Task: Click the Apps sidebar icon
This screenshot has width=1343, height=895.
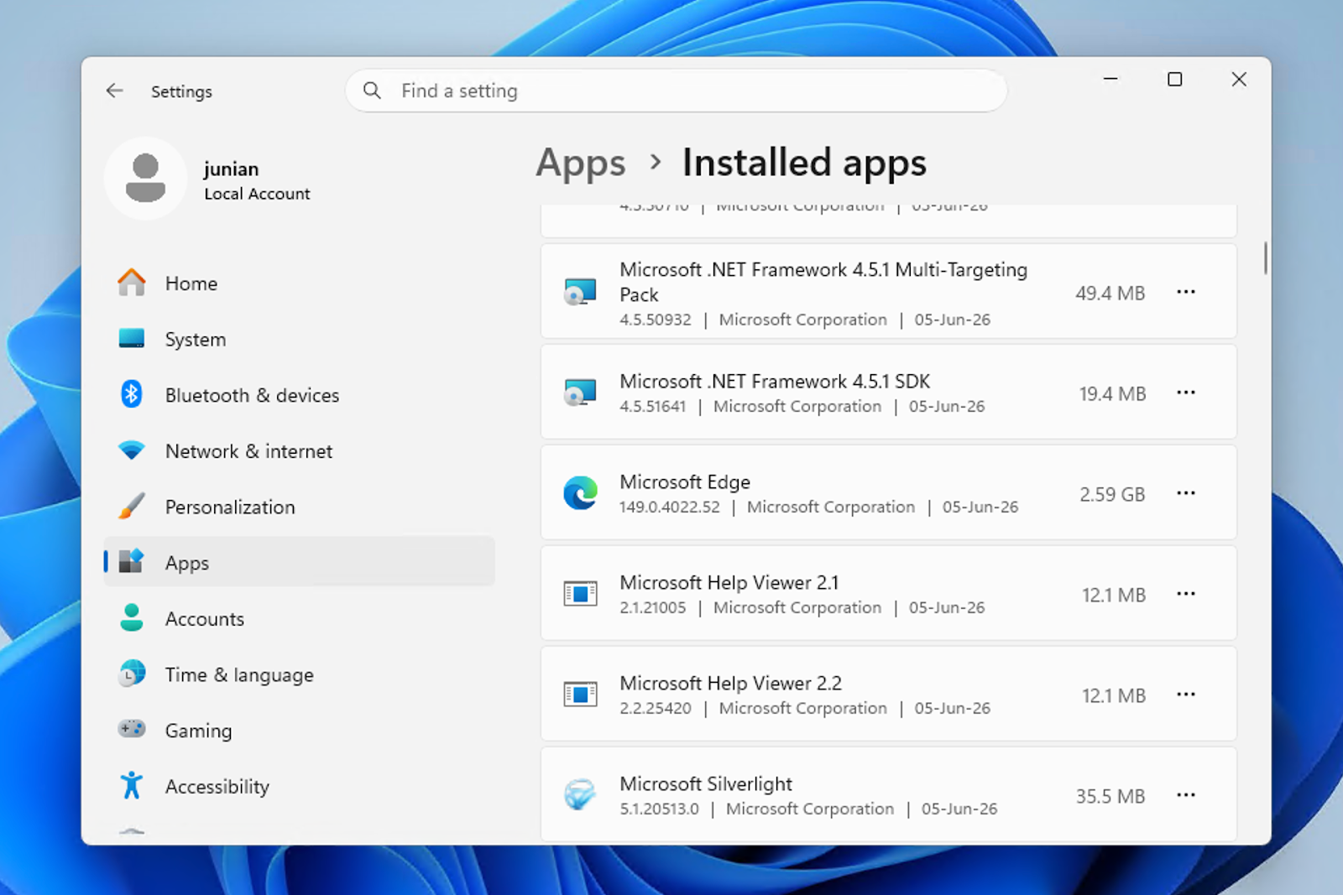Action: click(132, 562)
